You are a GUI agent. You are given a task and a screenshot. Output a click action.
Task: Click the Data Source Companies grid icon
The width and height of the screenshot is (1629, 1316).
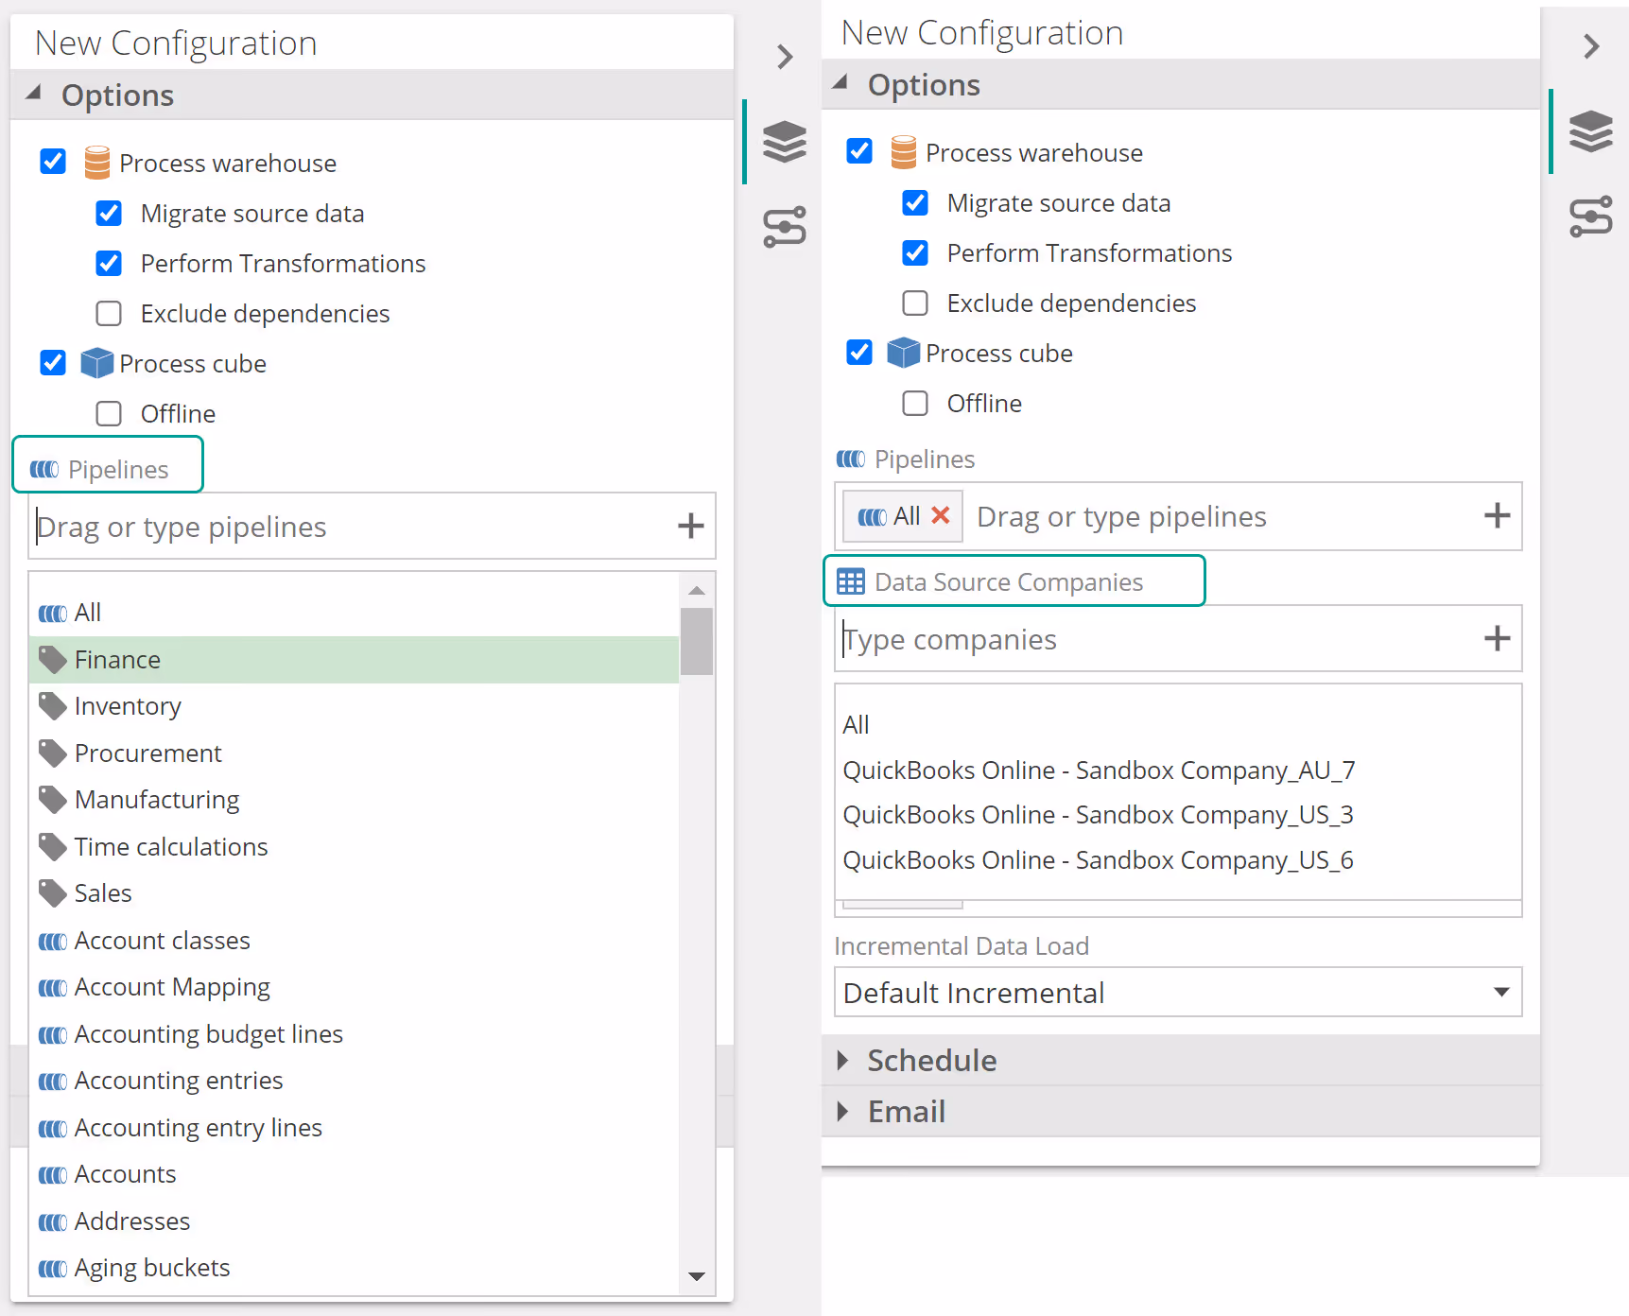[851, 581]
